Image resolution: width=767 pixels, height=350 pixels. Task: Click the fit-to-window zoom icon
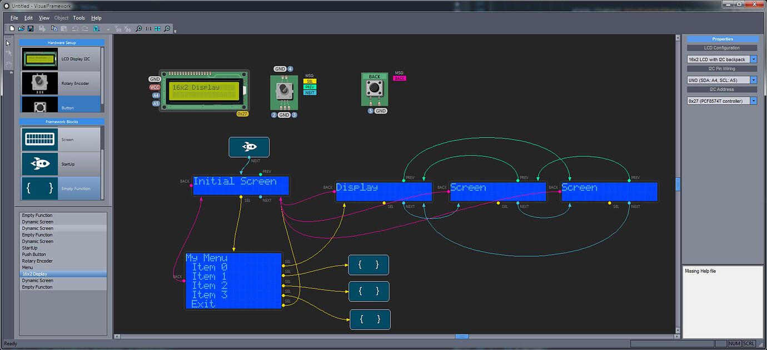pyautogui.click(x=157, y=28)
